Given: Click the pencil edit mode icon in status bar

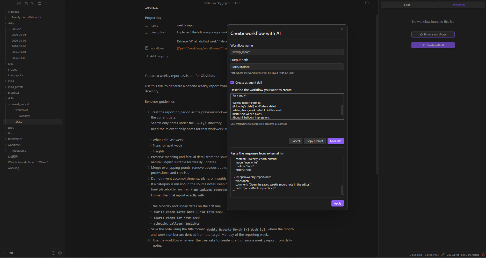Looking at the screenshot, I should pos(443,255).
